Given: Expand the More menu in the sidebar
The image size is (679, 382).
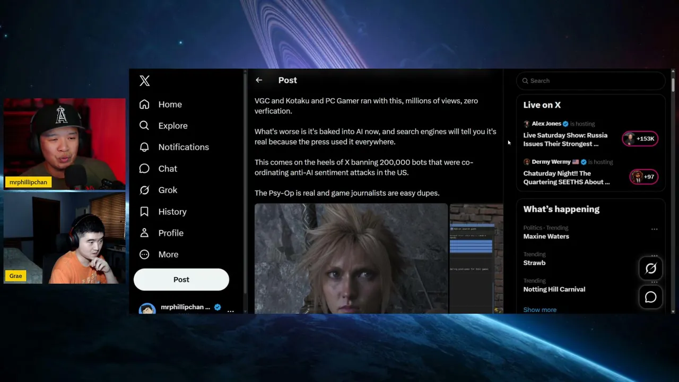Looking at the screenshot, I should [159, 255].
